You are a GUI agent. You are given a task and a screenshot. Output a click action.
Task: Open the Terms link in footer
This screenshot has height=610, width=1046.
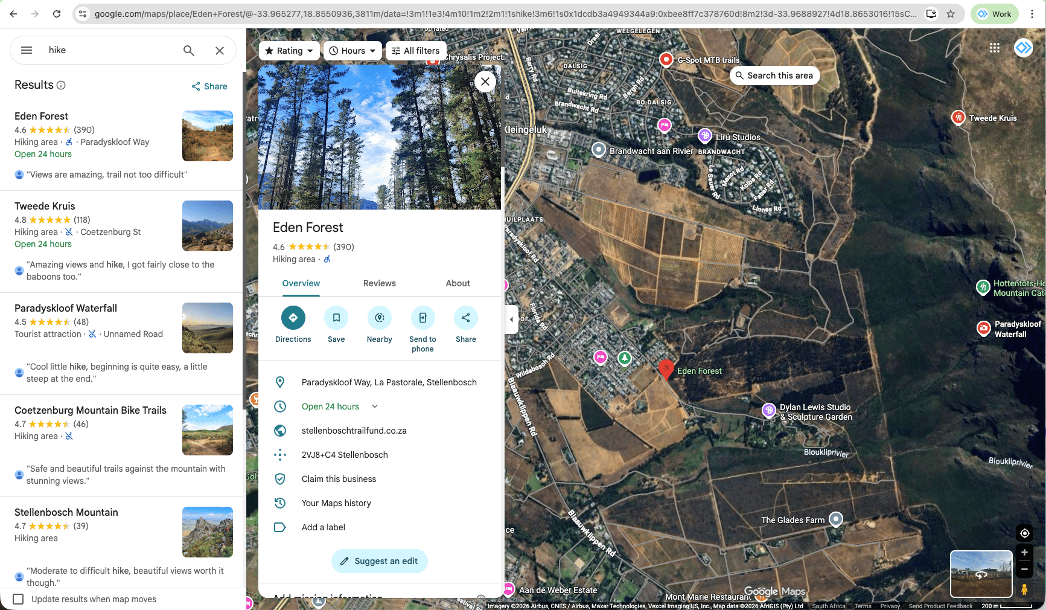863,606
